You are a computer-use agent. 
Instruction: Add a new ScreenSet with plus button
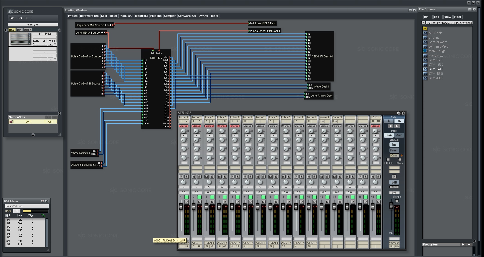48,117
